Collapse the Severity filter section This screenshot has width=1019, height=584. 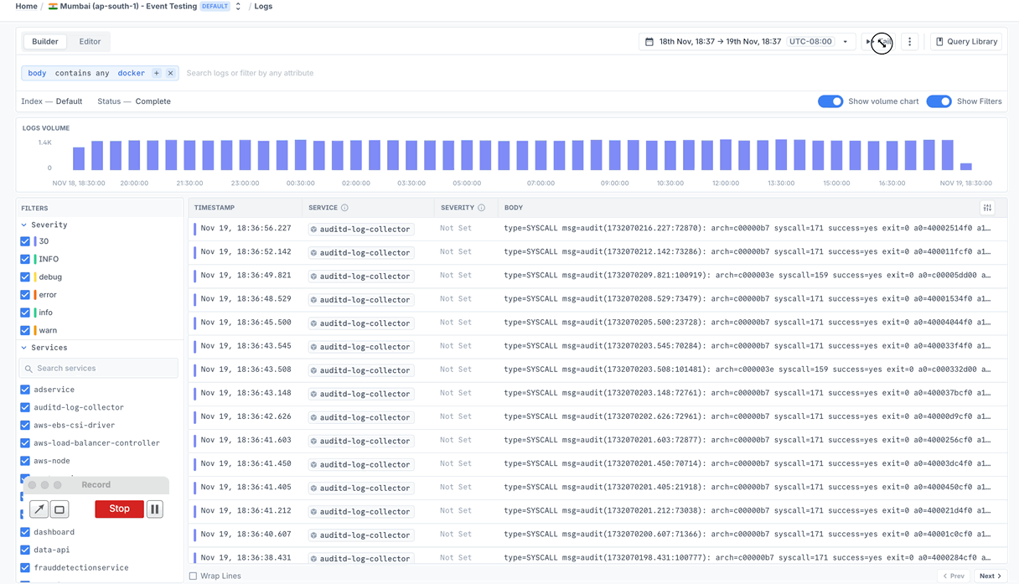point(23,225)
